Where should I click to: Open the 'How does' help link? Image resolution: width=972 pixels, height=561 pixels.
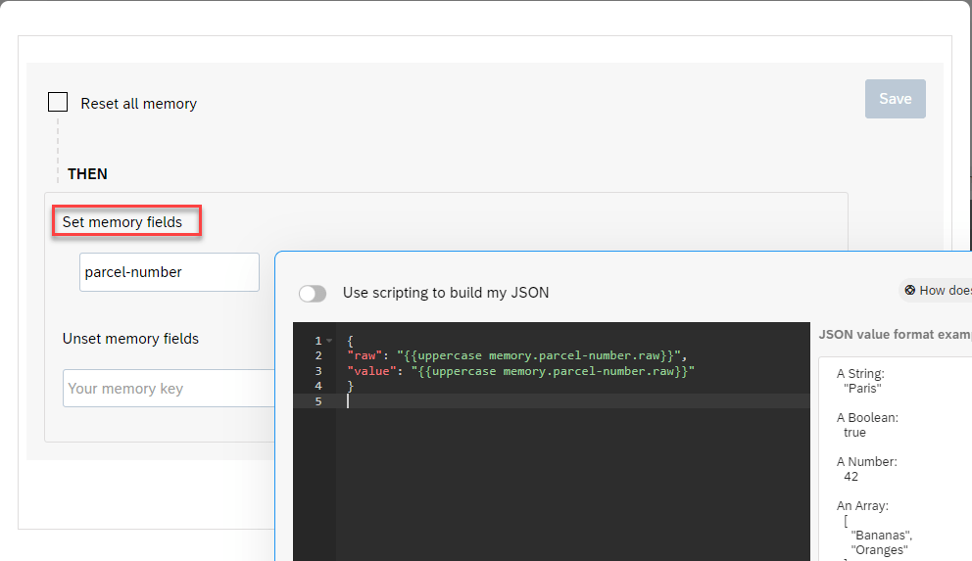point(945,291)
